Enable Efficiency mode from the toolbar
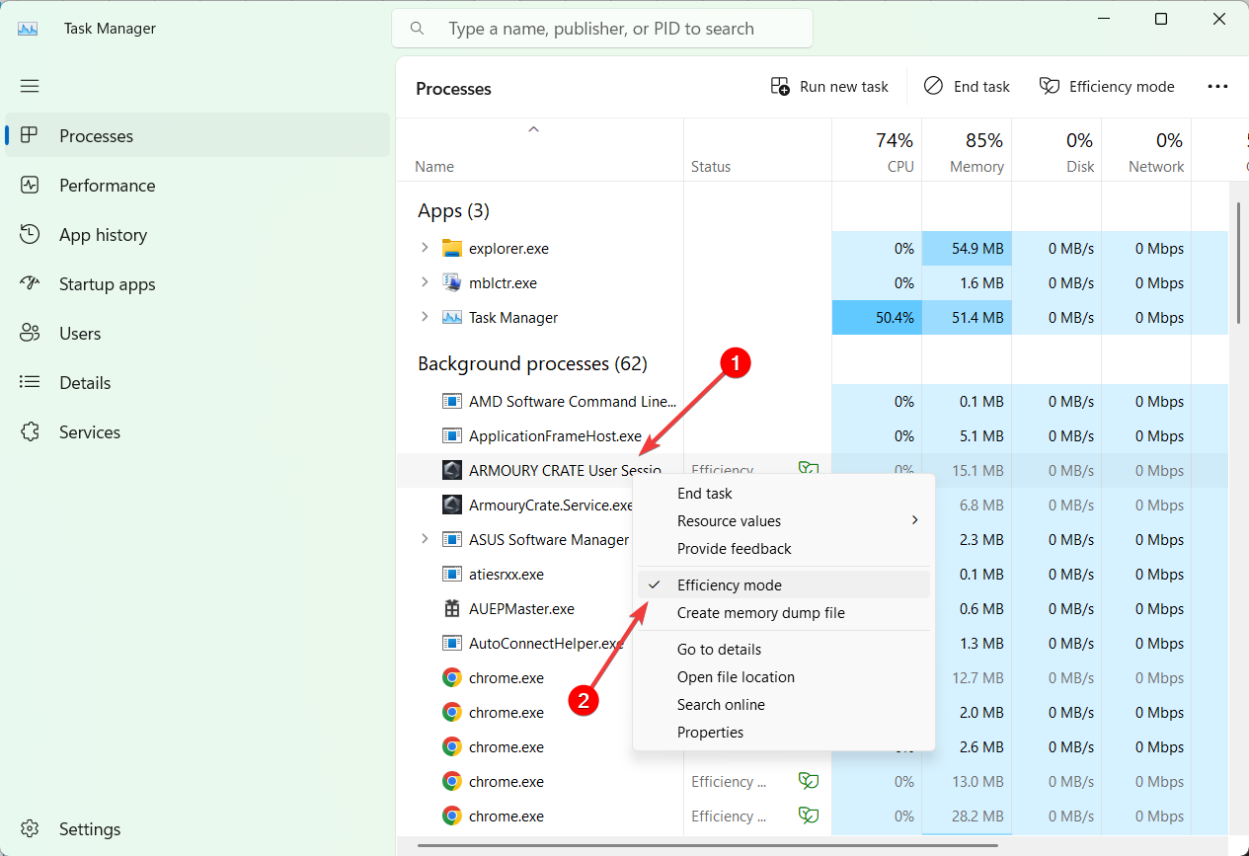 (x=1107, y=86)
